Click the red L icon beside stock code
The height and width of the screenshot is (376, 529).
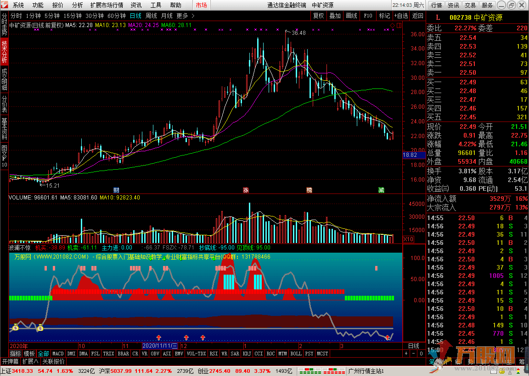tap(438, 17)
